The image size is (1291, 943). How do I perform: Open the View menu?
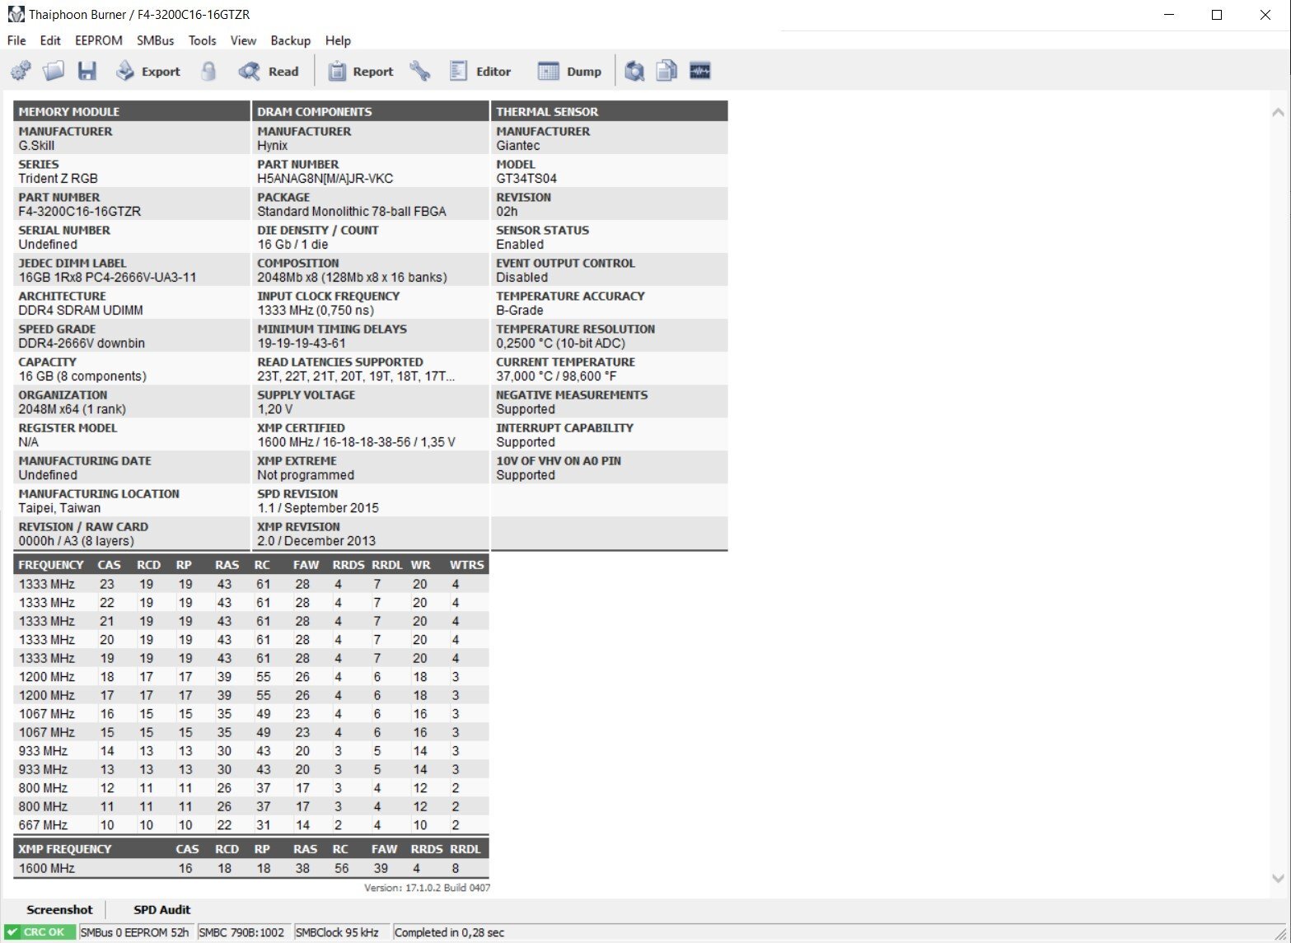pyautogui.click(x=243, y=40)
